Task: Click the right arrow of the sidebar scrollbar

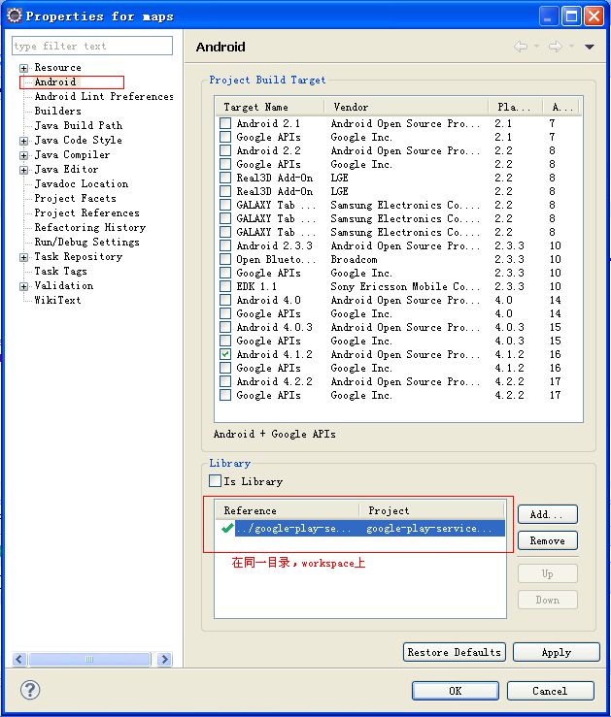Action: point(164,659)
